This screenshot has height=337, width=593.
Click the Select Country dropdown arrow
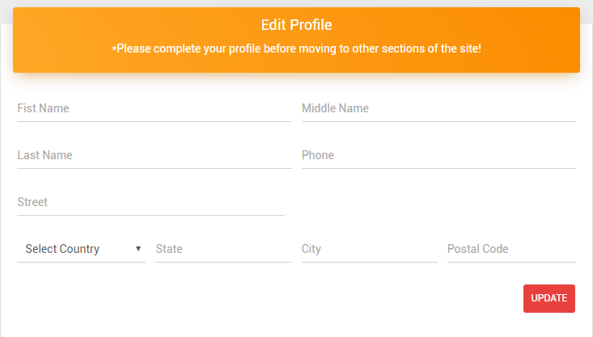[138, 249]
